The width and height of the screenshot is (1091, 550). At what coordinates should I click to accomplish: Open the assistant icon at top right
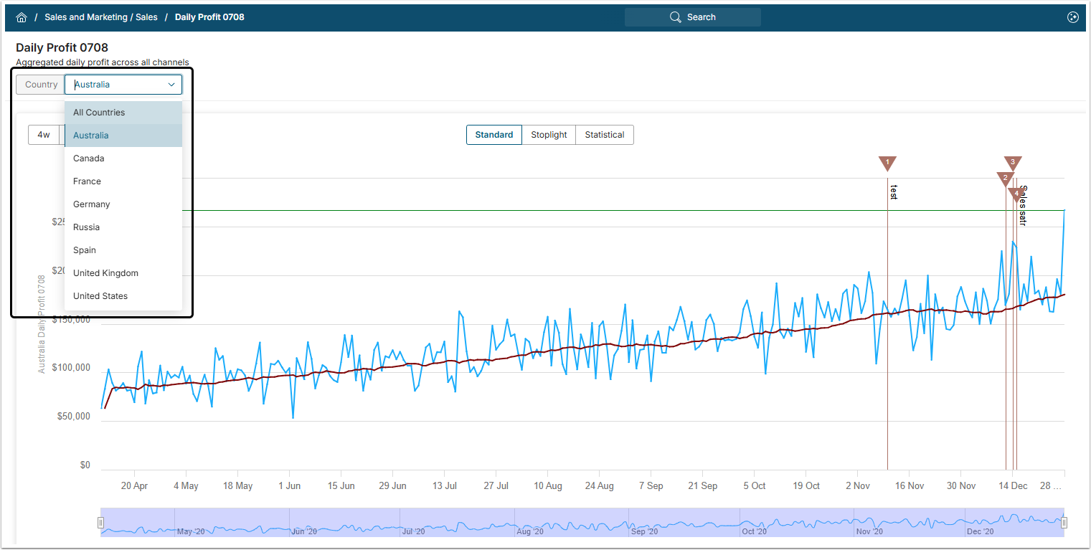pyautogui.click(x=1072, y=17)
